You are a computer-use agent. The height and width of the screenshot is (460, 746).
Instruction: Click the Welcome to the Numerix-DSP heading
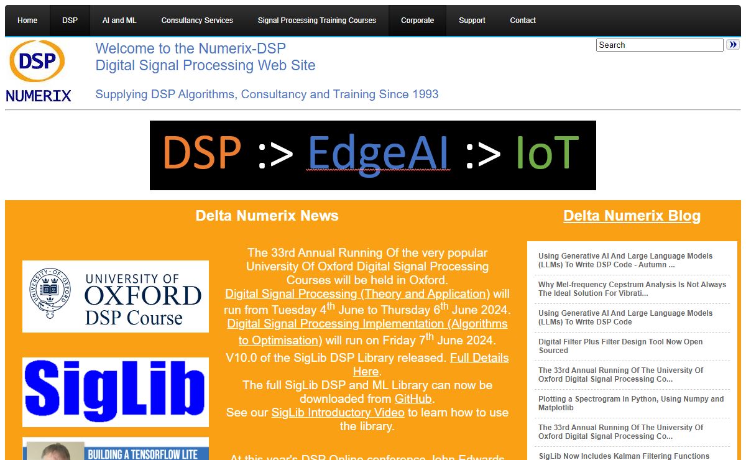(205, 57)
